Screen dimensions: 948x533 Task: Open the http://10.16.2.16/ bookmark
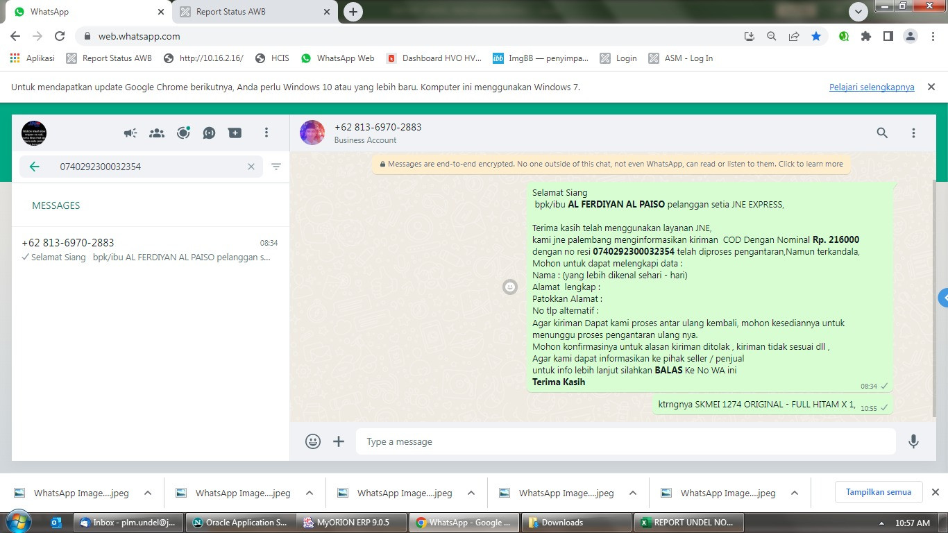203,58
